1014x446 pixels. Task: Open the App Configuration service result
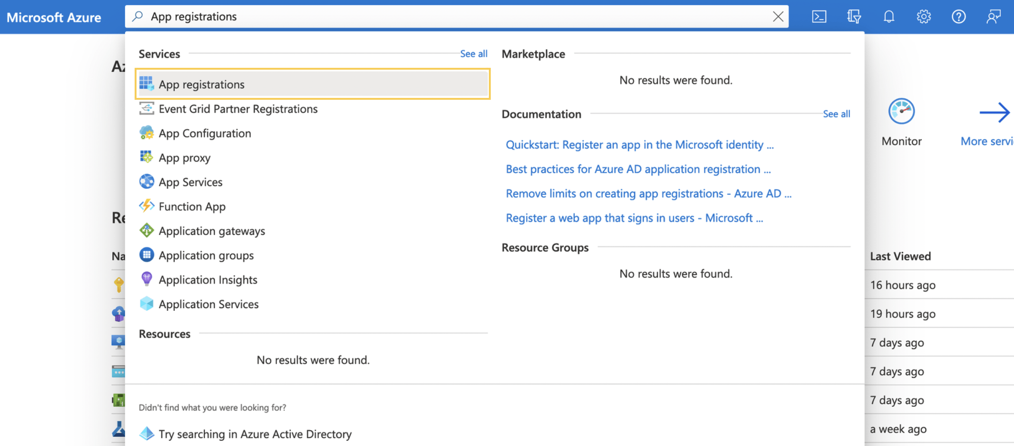coord(205,133)
